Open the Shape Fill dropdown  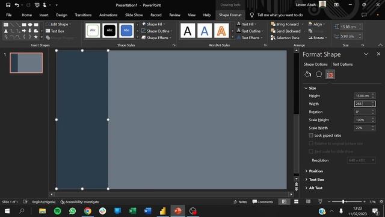coord(154,24)
